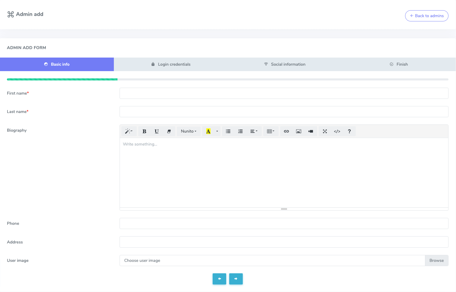
Task: Apply the yellow highlight color swatch
Action: [208, 131]
